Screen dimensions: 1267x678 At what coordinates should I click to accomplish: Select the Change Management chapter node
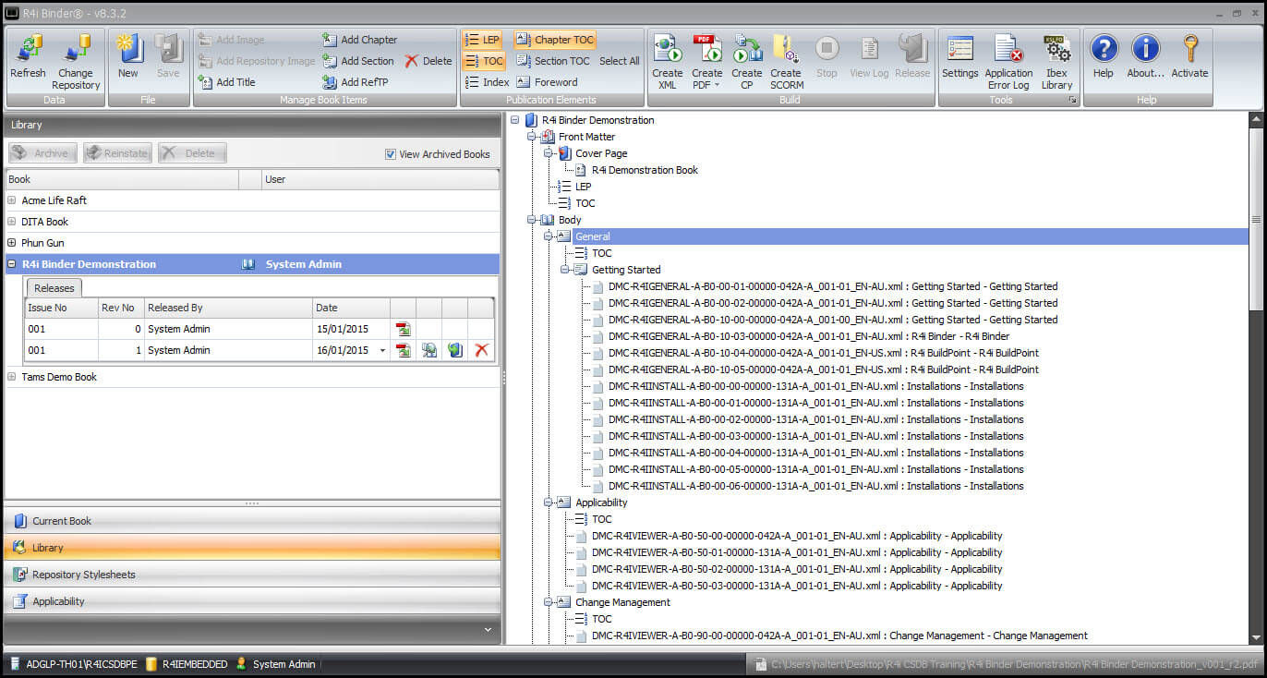tap(622, 602)
